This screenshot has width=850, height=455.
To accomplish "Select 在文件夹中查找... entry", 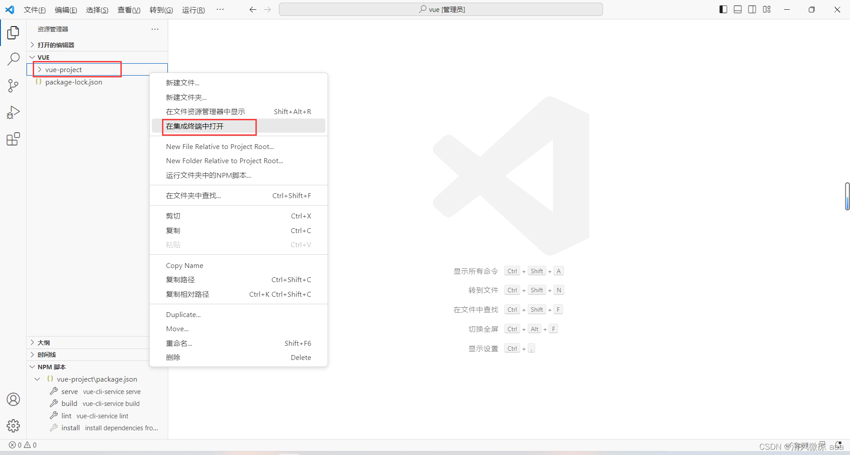I will (239, 195).
